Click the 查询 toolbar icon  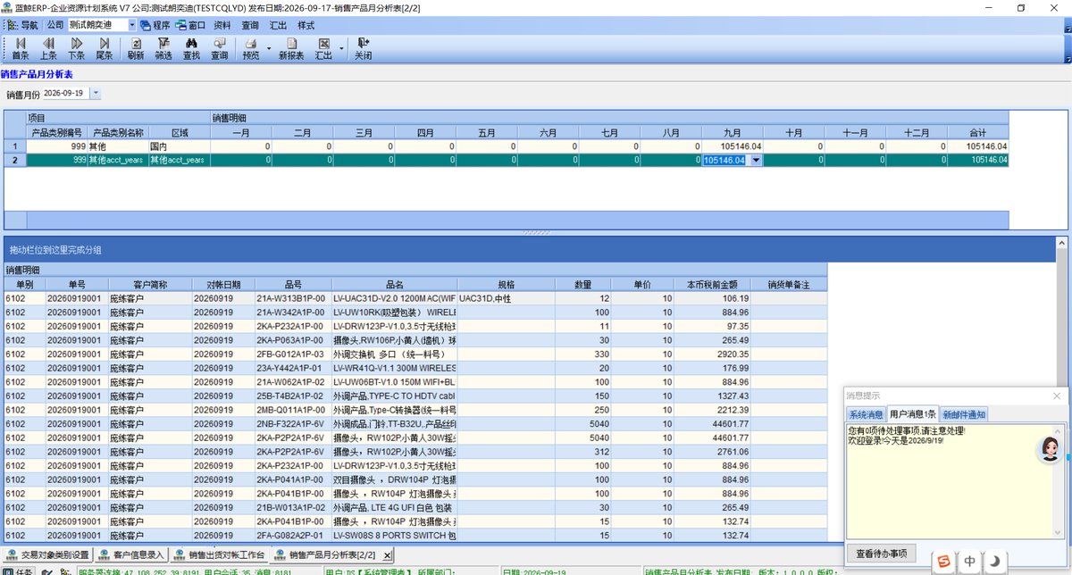(x=219, y=47)
